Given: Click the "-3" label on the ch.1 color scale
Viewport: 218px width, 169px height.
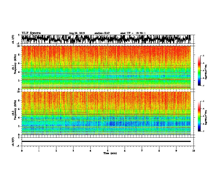Looking at the screenshot, I should 203,56.
